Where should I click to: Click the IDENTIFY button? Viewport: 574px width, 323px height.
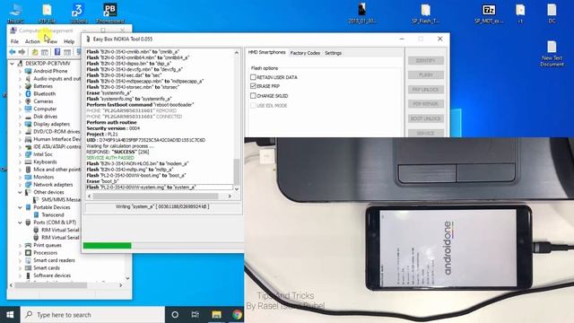(x=425, y=60)
